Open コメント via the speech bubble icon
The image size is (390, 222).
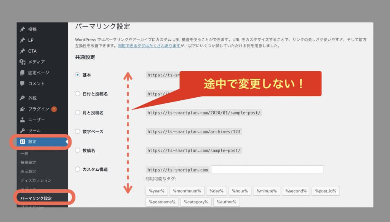22,84
